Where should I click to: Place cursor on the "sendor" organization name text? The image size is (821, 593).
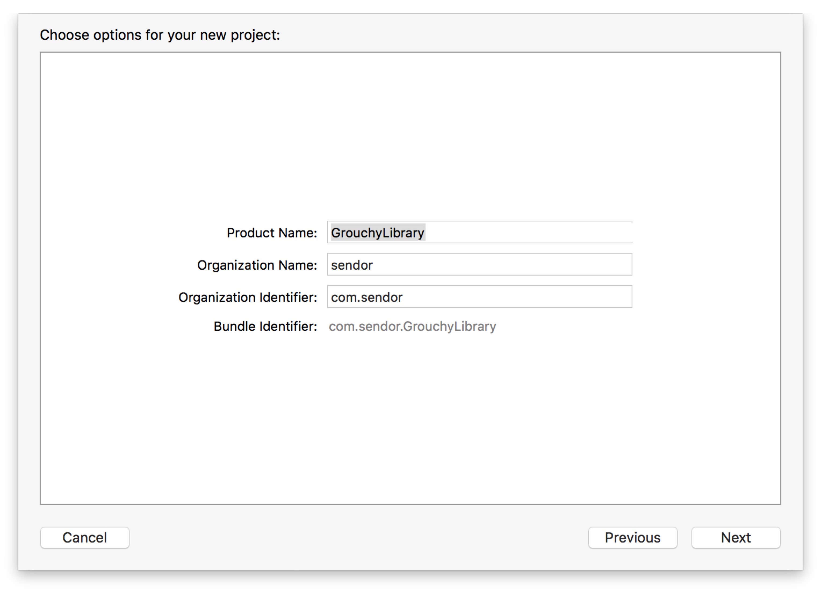pos(351,265)
